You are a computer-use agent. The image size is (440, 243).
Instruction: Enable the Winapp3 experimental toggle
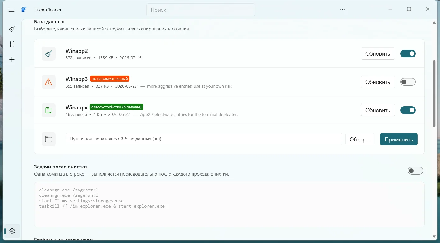(x=408, y=82)
